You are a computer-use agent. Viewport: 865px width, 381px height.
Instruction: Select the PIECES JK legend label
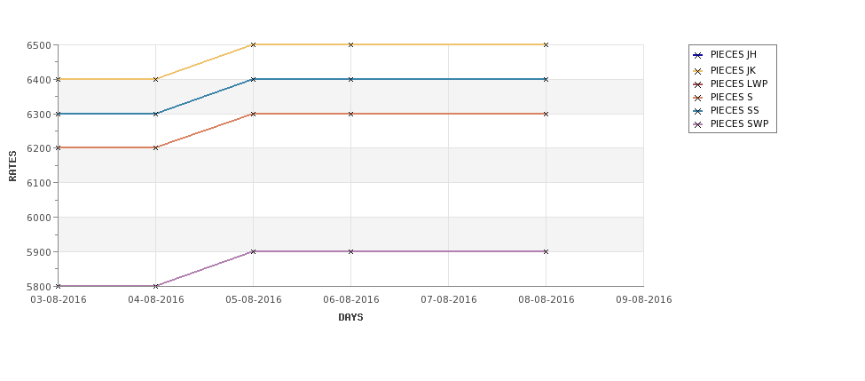[x=733, y=71]
